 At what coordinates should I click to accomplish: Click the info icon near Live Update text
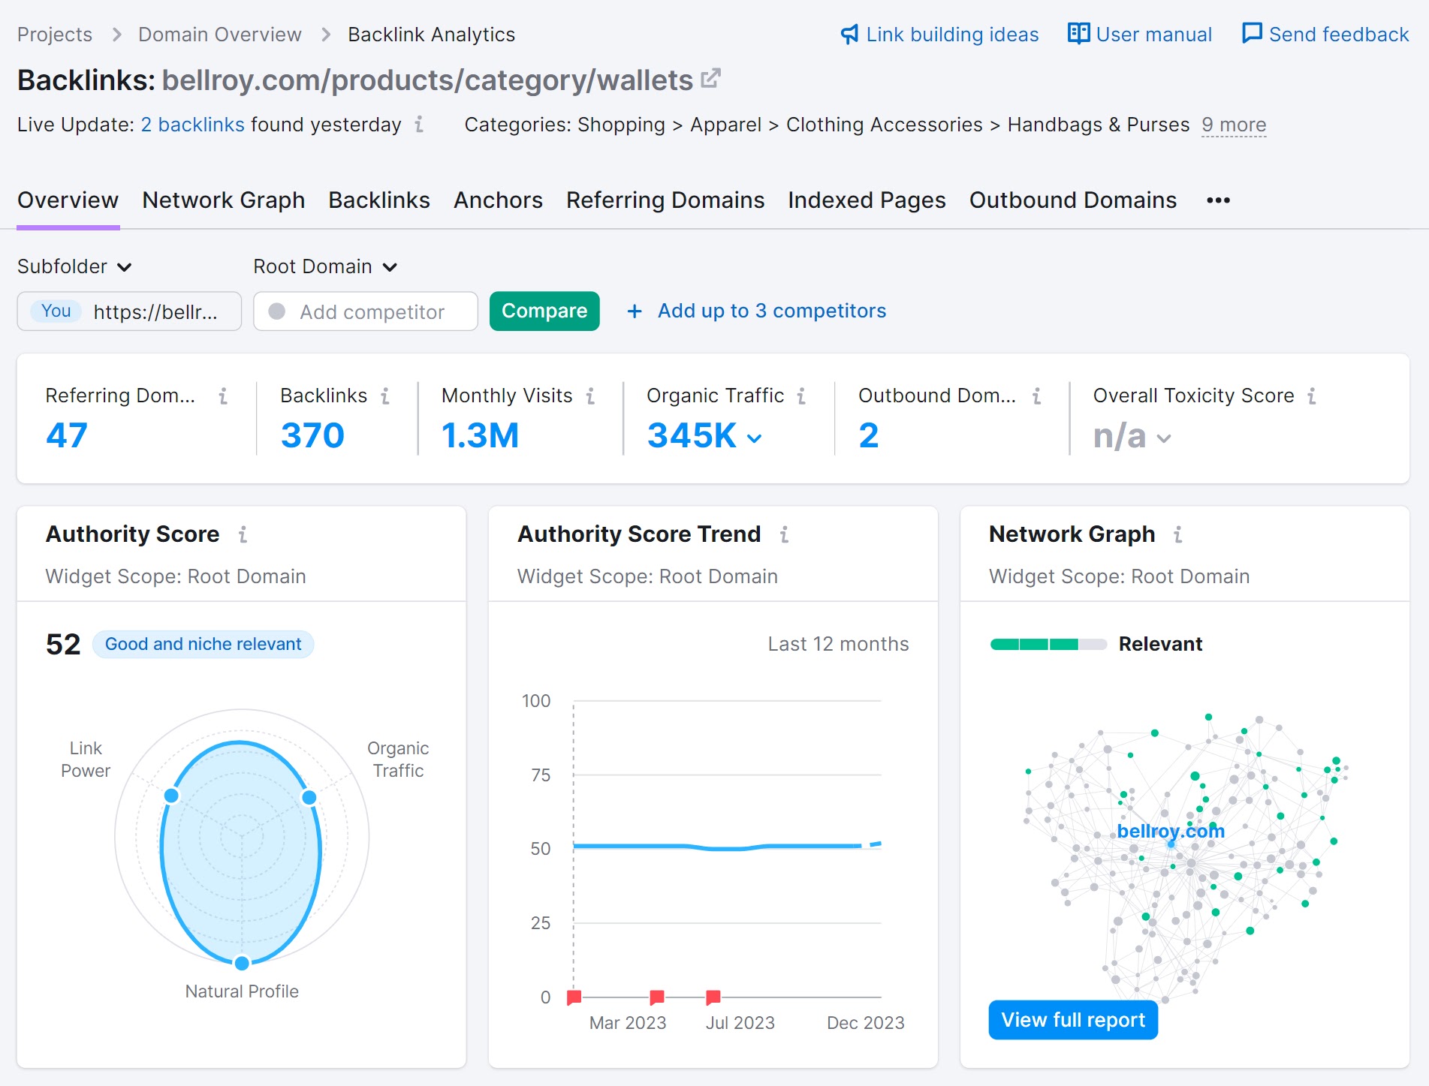[418, 125]
